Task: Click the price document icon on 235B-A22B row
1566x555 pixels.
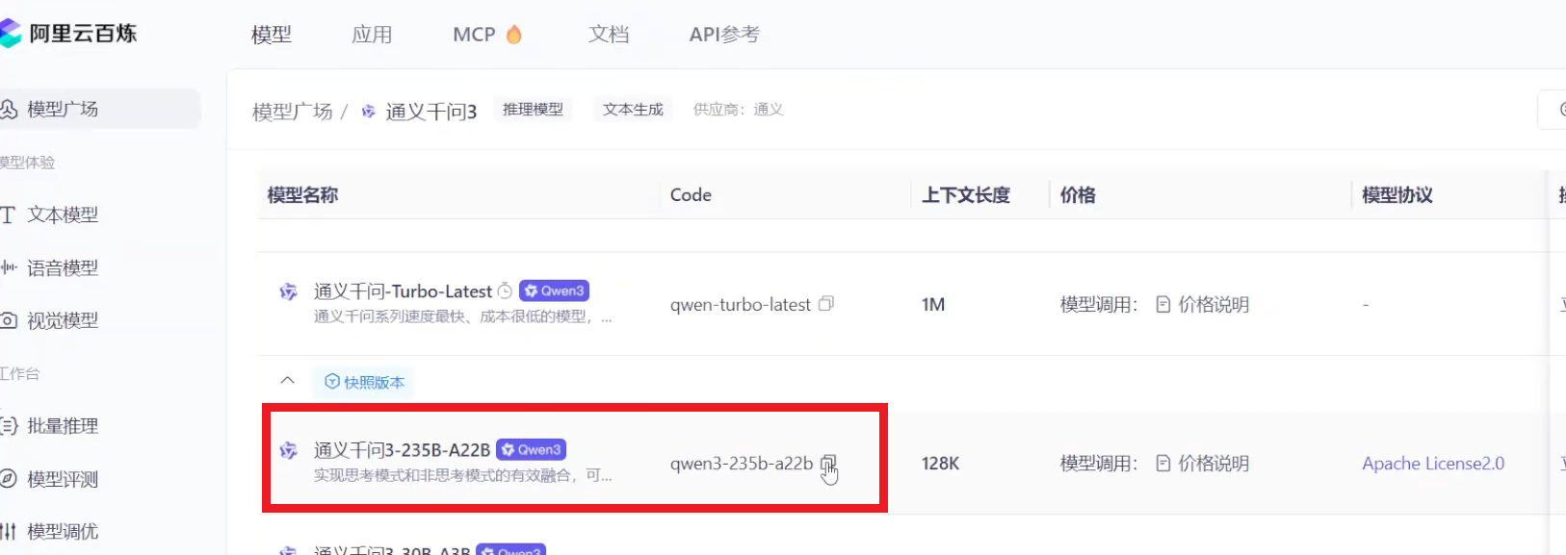Action: point(1163,463)
